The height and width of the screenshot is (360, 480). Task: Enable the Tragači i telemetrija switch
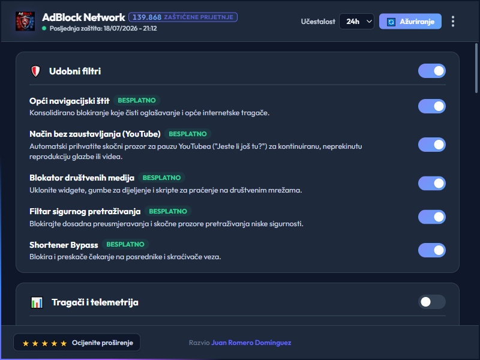(431, 302)
